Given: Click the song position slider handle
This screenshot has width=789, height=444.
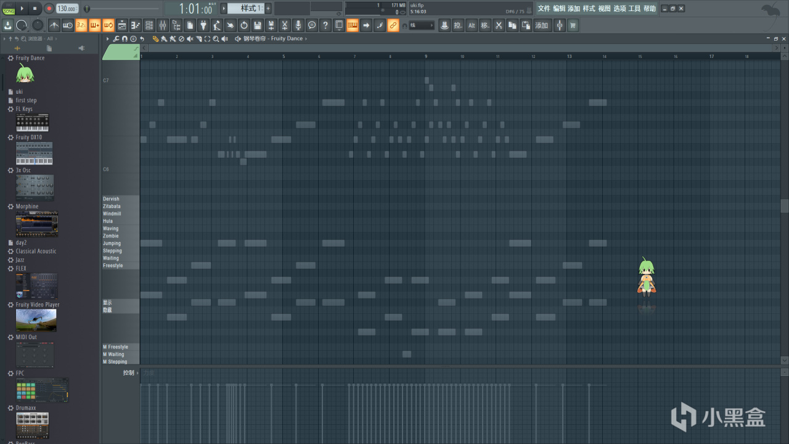Looking at the screenshot, I should pos(87,9).
